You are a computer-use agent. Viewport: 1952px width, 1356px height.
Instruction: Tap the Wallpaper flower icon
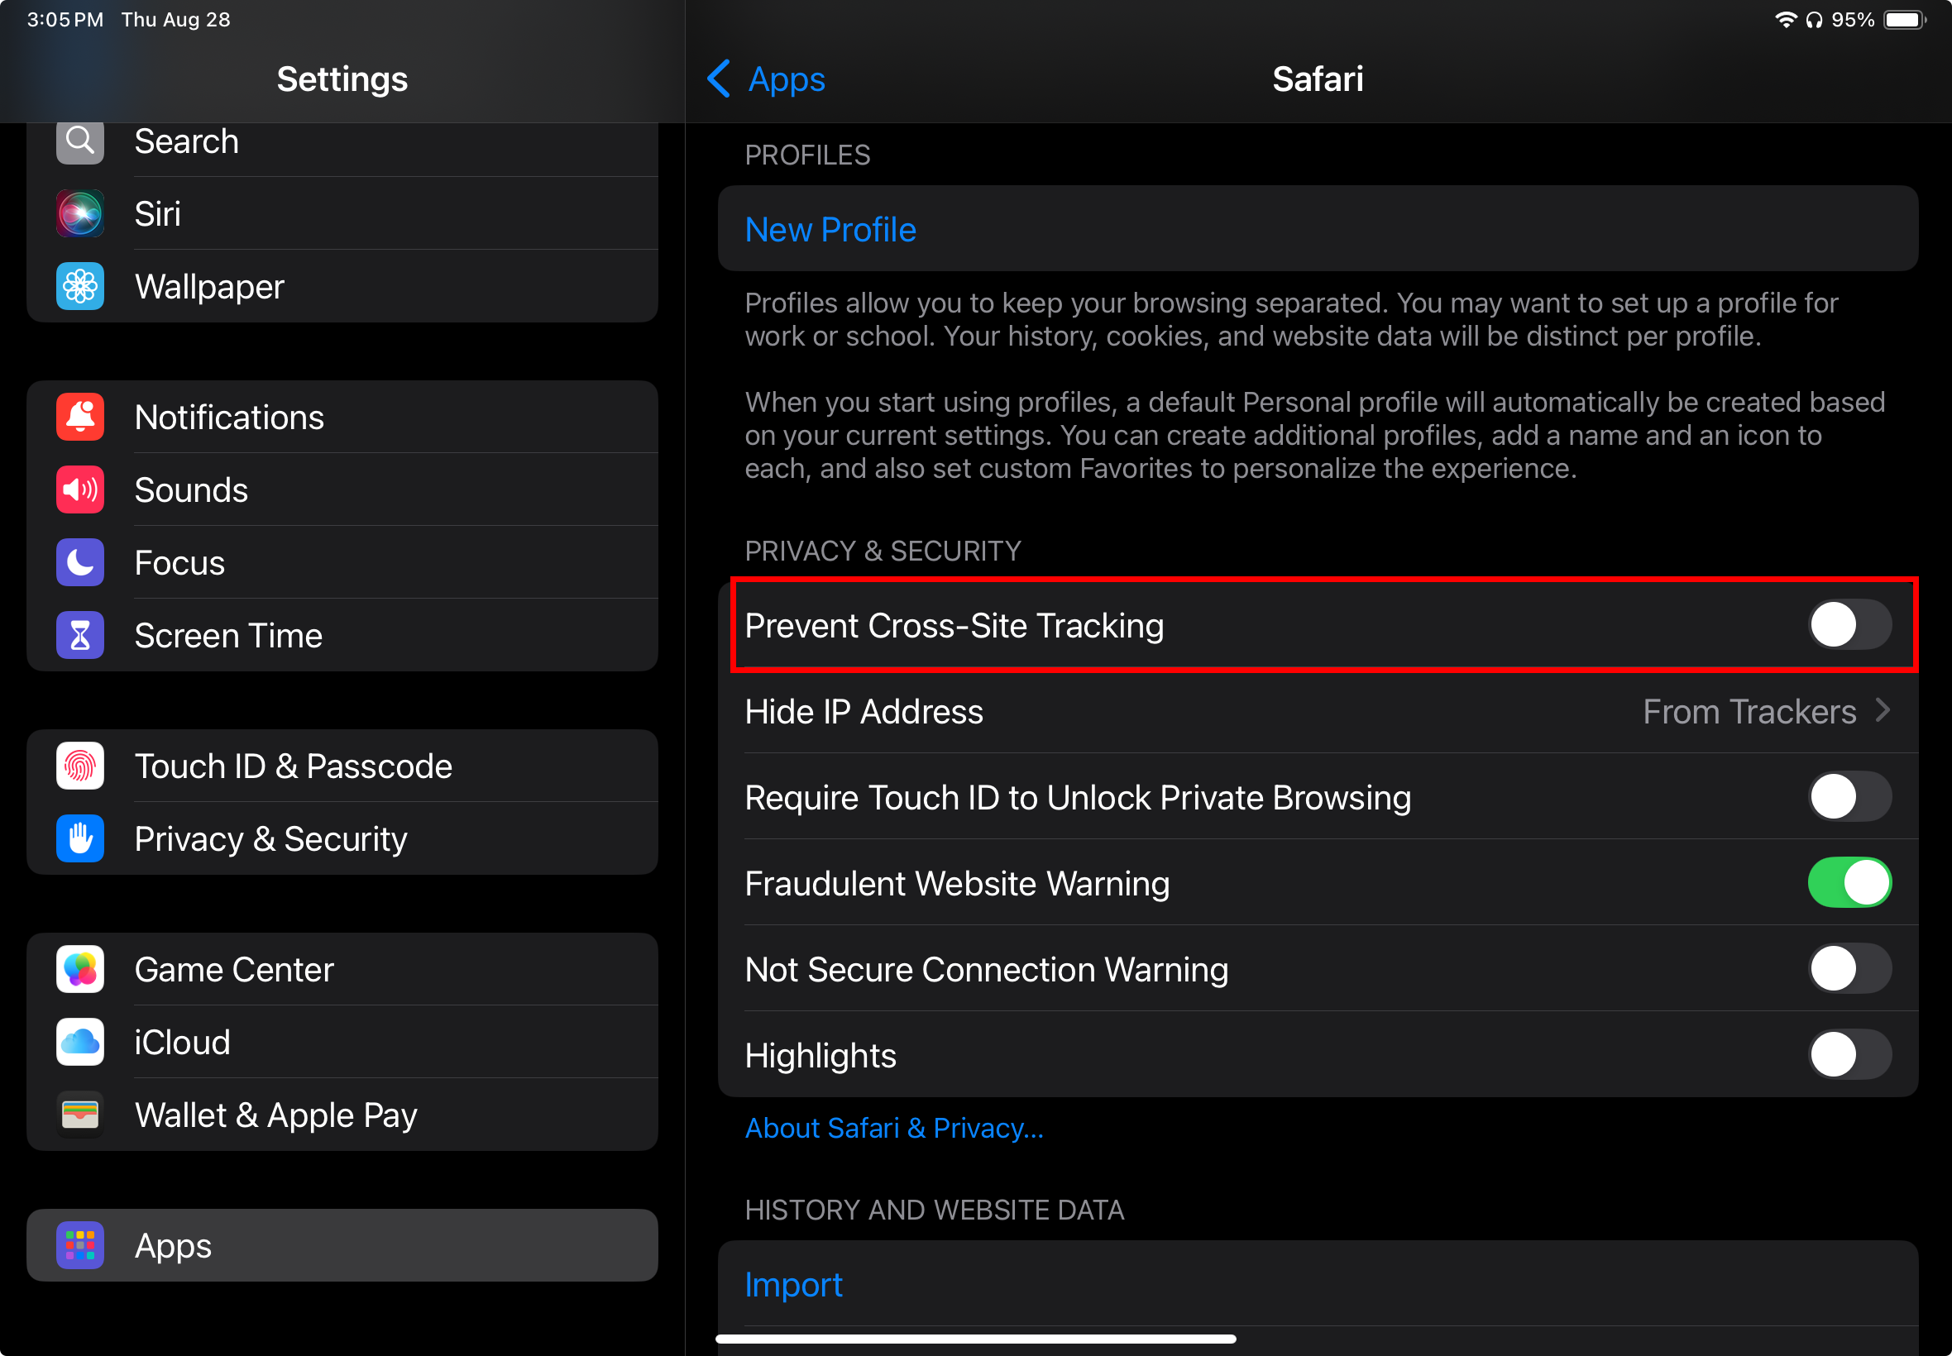[x=80, y=286]
